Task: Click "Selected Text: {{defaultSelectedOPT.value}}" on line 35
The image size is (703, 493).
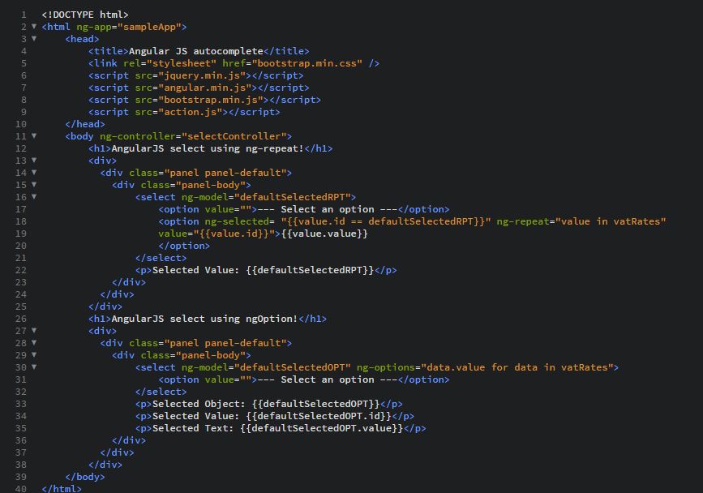Action: tap(278, 428)
